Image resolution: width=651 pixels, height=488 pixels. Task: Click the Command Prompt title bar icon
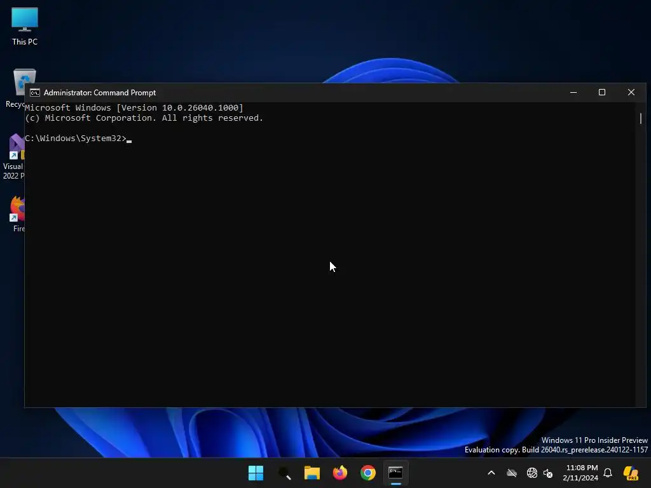tap(35, 93)
